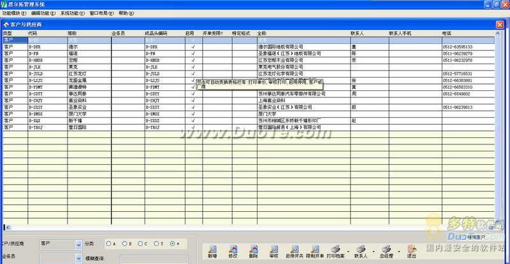Viewport: 510px width, 264px height.
Task: Open the 功能模块 menu
Action: (14, 13)
